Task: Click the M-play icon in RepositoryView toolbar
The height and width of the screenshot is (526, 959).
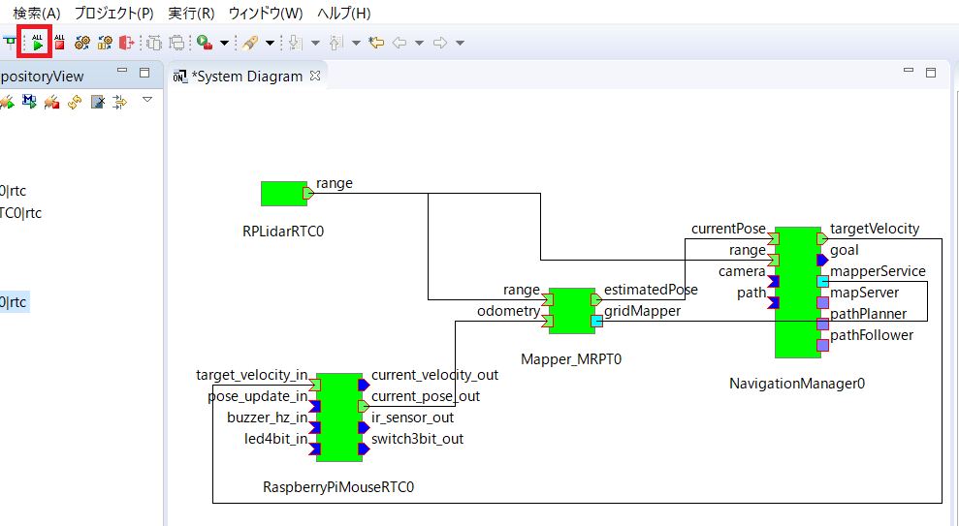Action: [x=29, y=102]
